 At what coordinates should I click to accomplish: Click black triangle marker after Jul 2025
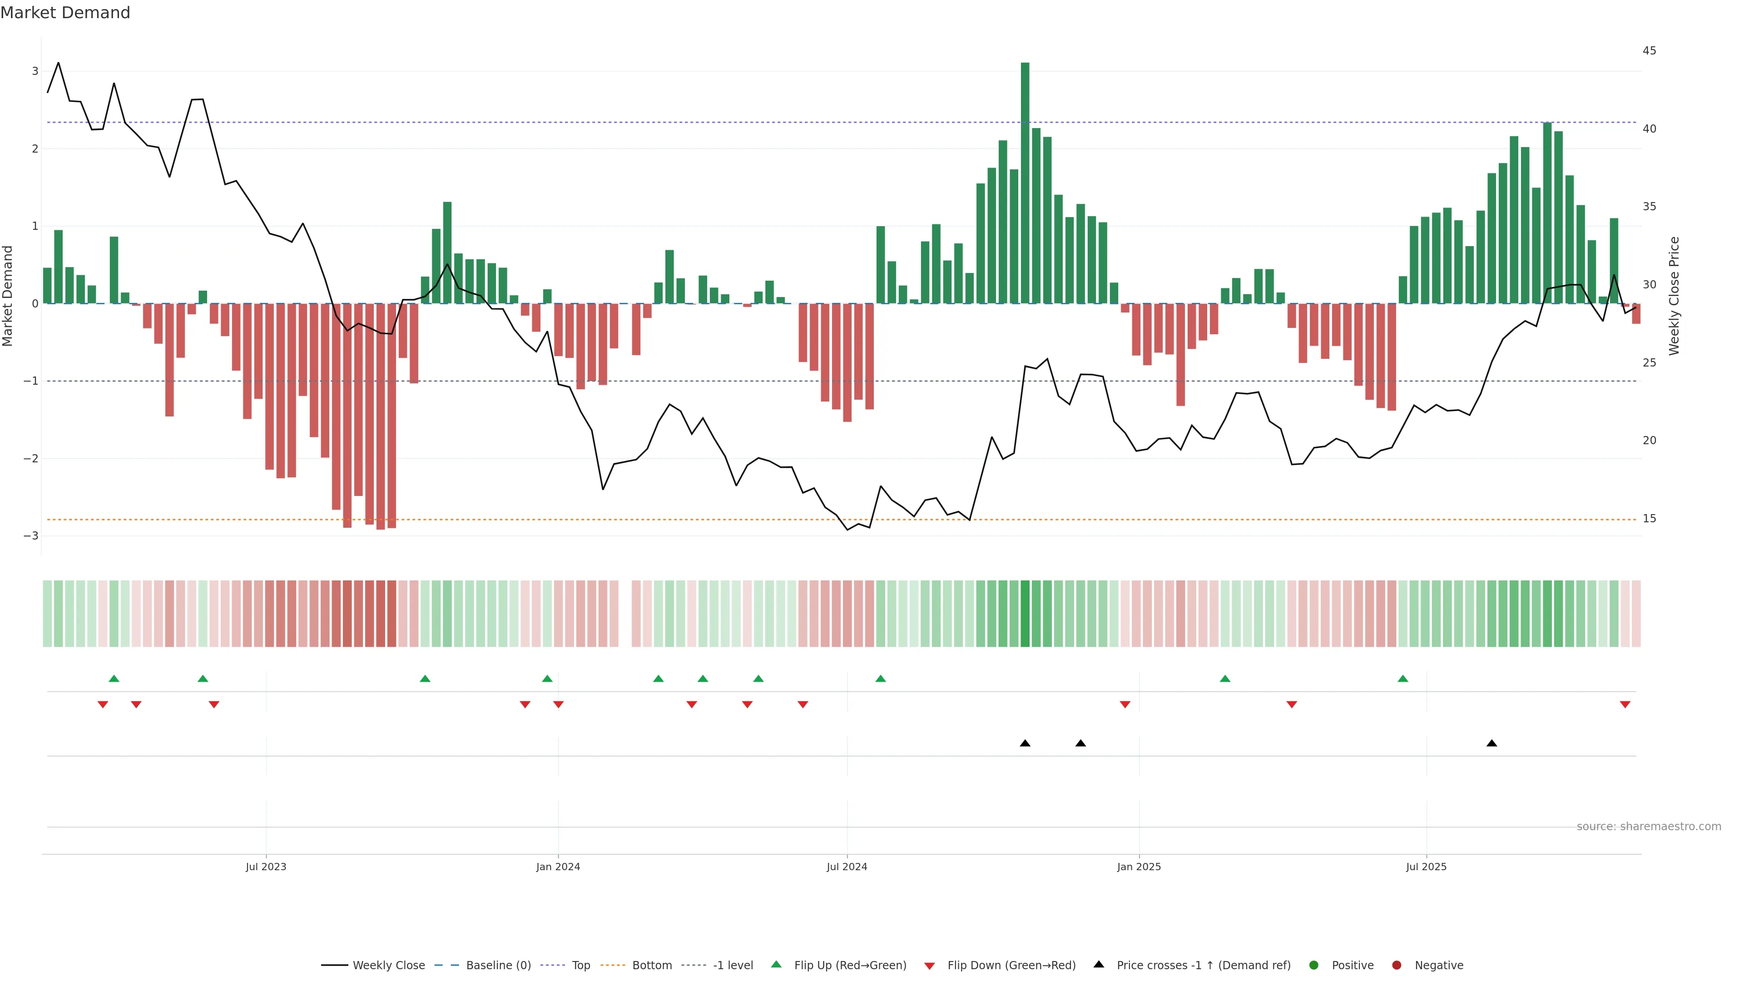[1491, 743]
